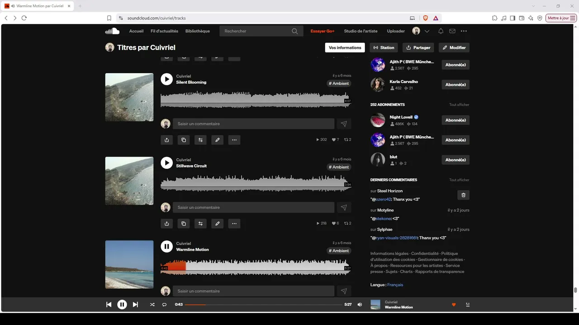Pause the Warmline Motion track in list

[x=166, y=246]
